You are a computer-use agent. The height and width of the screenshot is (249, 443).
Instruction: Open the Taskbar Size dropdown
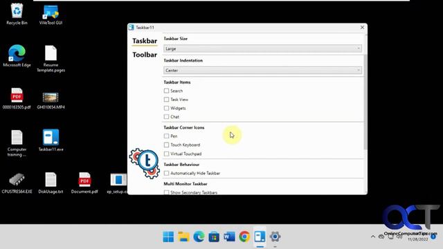263,48
